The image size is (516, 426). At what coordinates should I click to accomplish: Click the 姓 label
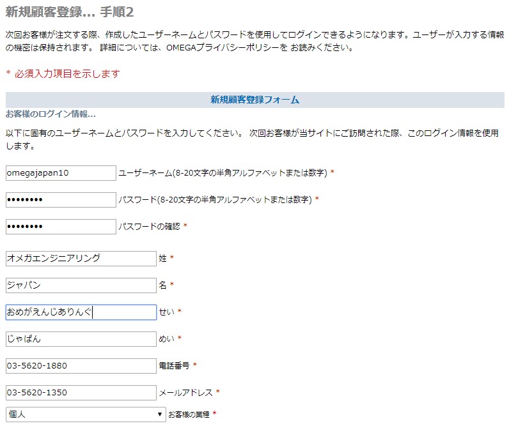(162, 259)
